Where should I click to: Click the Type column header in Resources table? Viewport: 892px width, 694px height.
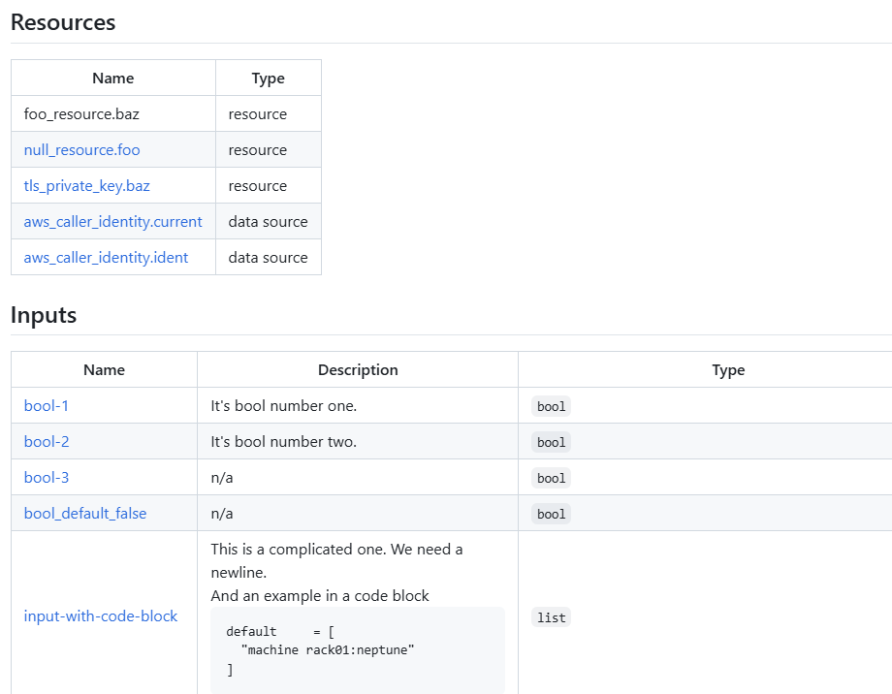click(x=268, y=78)
